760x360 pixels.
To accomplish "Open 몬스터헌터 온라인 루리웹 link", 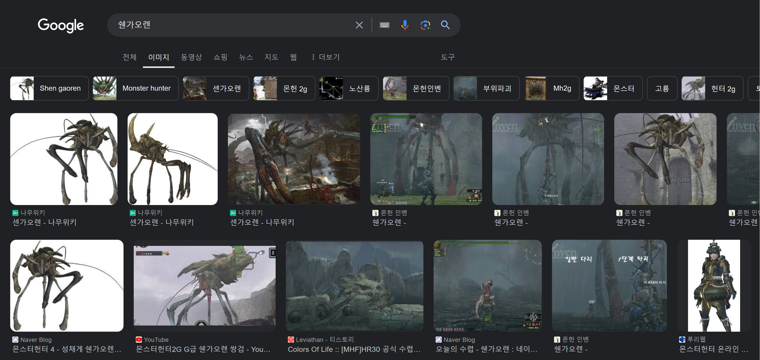I will (x=714, y=349).
